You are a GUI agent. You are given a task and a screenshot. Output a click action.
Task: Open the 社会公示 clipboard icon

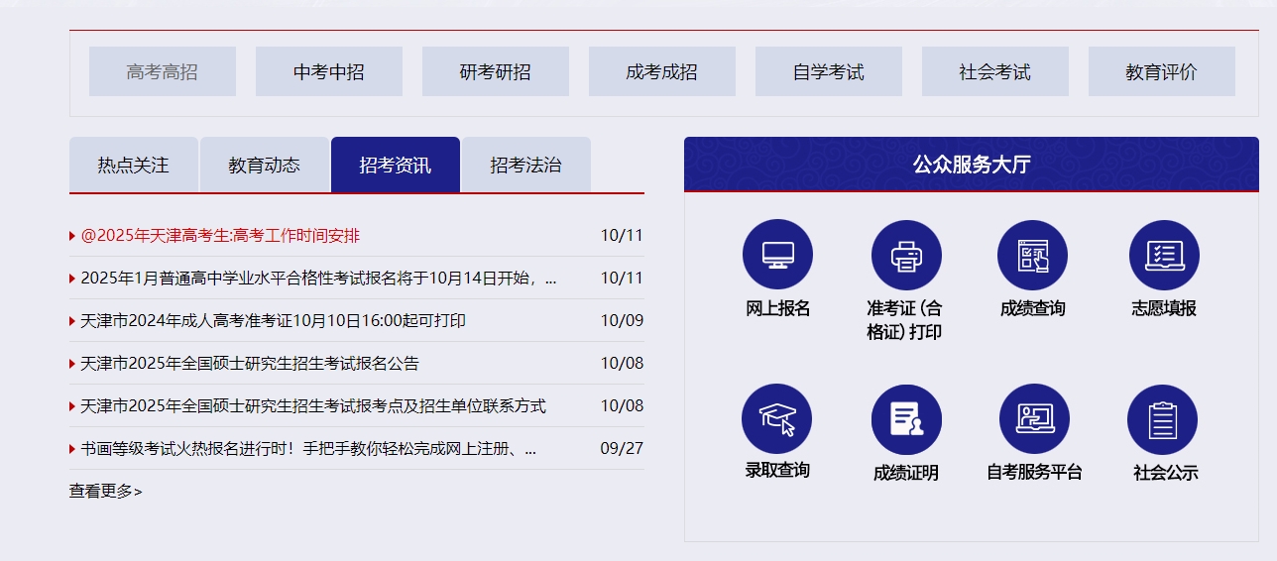(x=1164, y=419)
